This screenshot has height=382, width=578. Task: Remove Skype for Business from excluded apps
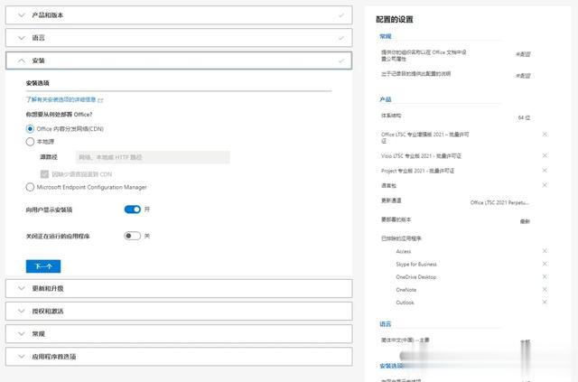pyautogui.click(x=545, y=264)
